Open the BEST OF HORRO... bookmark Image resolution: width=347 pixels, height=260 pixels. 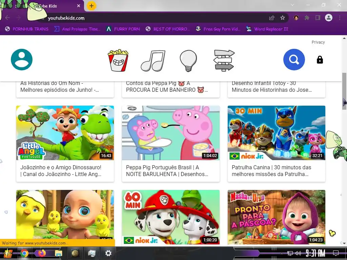click(168, 29)
